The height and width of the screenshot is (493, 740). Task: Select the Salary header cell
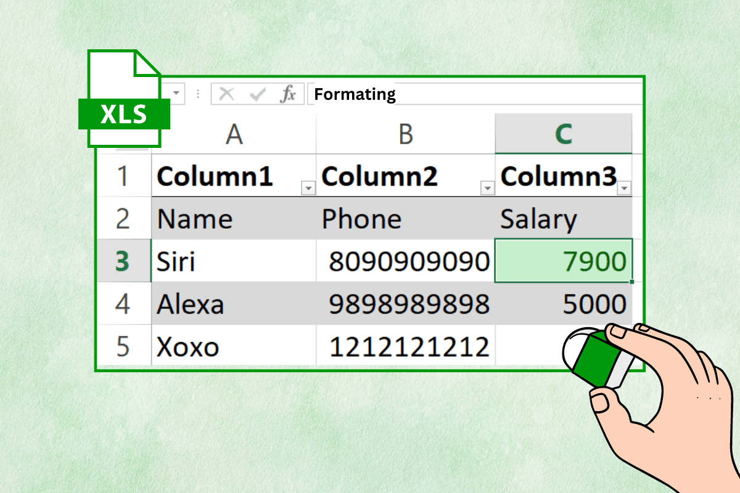(x=563, y=218)
